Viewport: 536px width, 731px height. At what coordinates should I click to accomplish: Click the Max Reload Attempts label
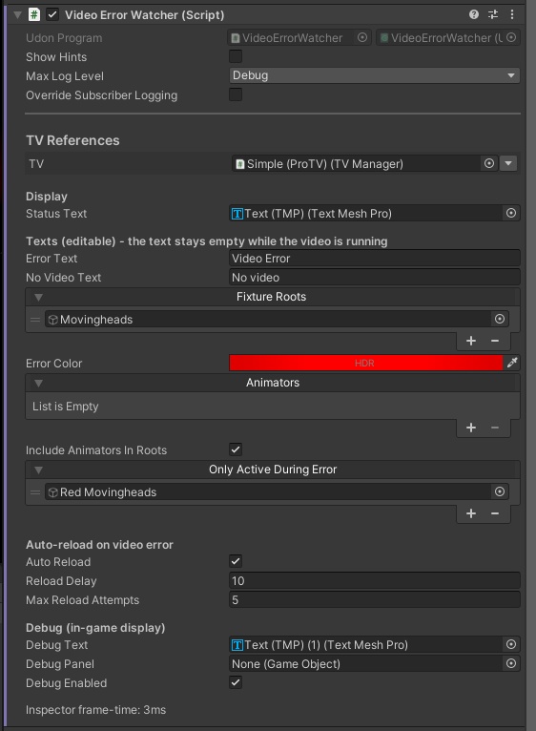82,600
